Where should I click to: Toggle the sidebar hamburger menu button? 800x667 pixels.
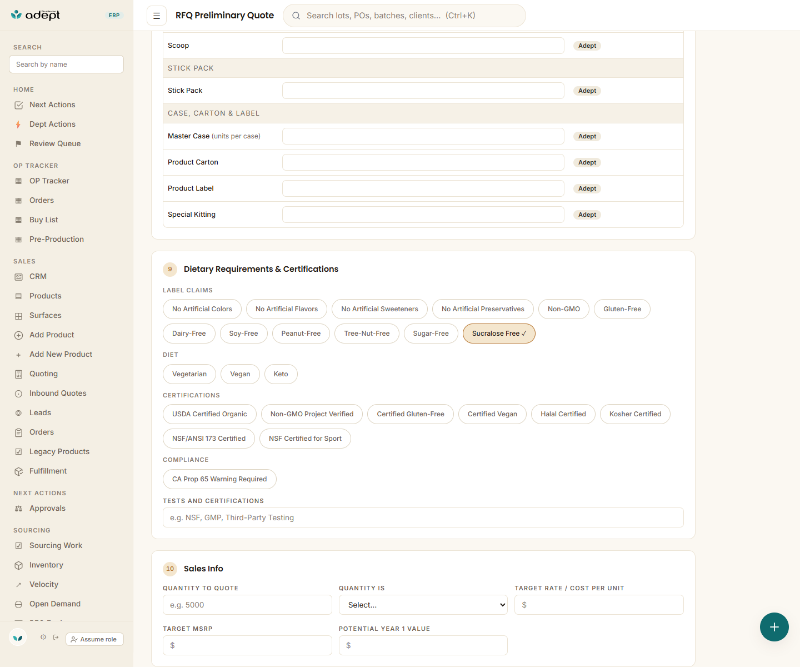tap(157, 16)
